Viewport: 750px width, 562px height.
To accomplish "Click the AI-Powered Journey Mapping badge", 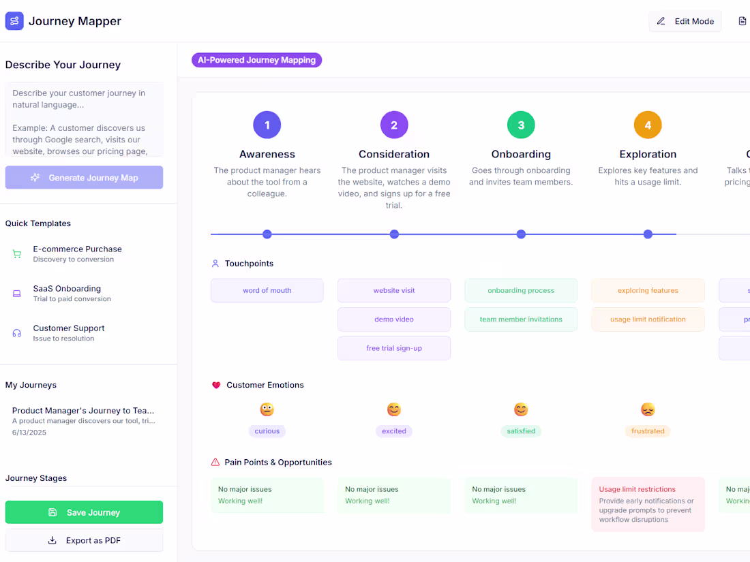I will pos(256,60).
